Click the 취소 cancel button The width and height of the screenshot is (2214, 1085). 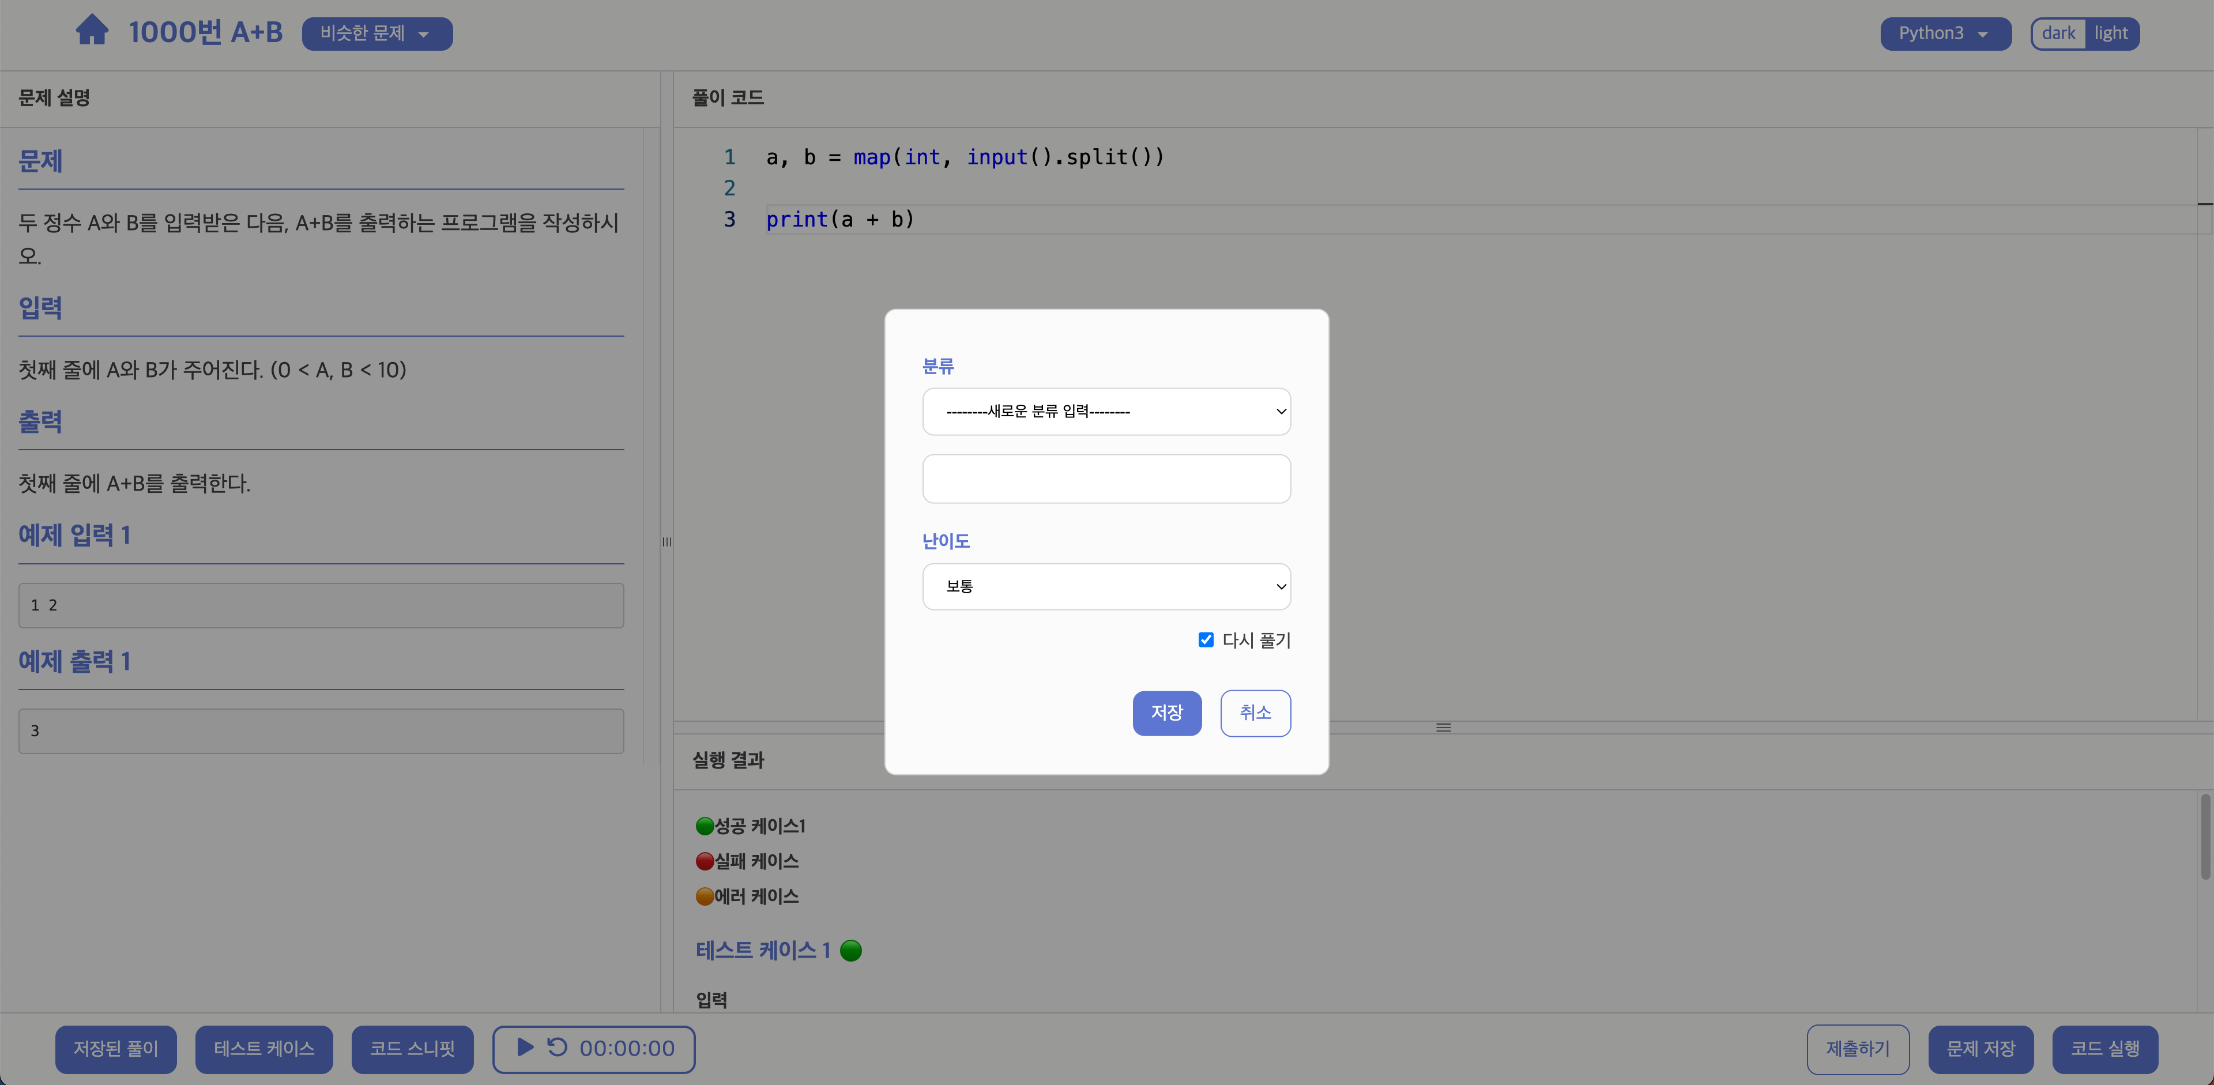(1255, 713)
